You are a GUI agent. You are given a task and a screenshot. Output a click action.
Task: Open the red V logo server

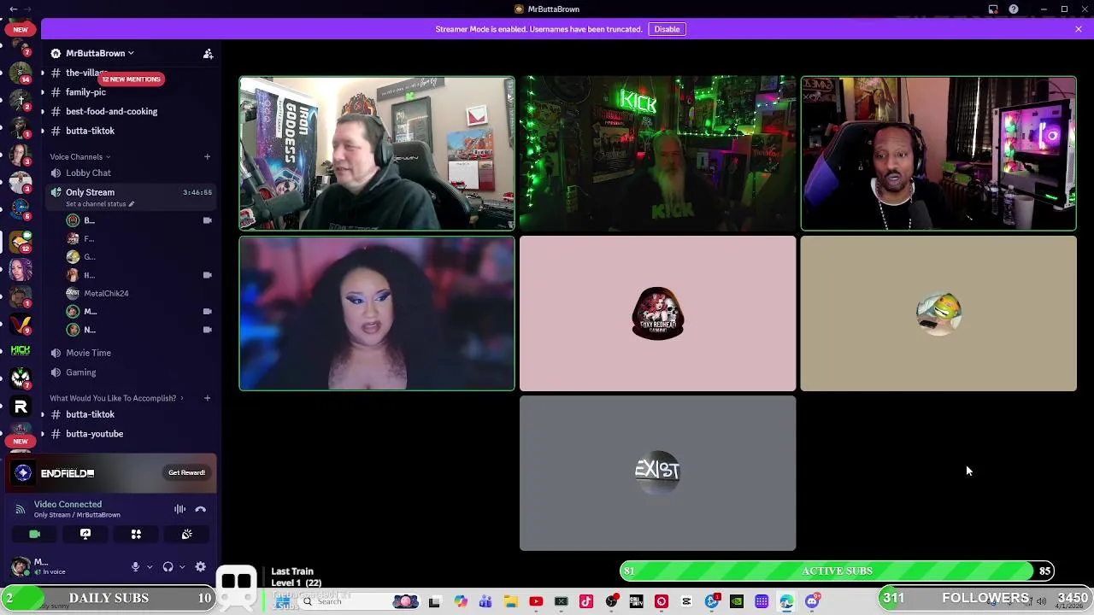coord(21,325)
